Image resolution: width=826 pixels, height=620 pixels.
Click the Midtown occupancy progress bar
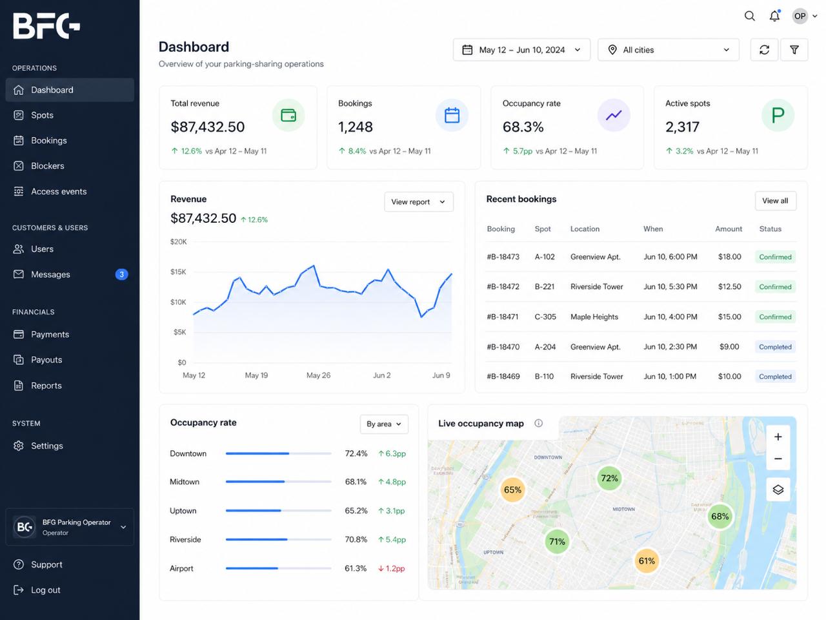[x=278, y=482]
